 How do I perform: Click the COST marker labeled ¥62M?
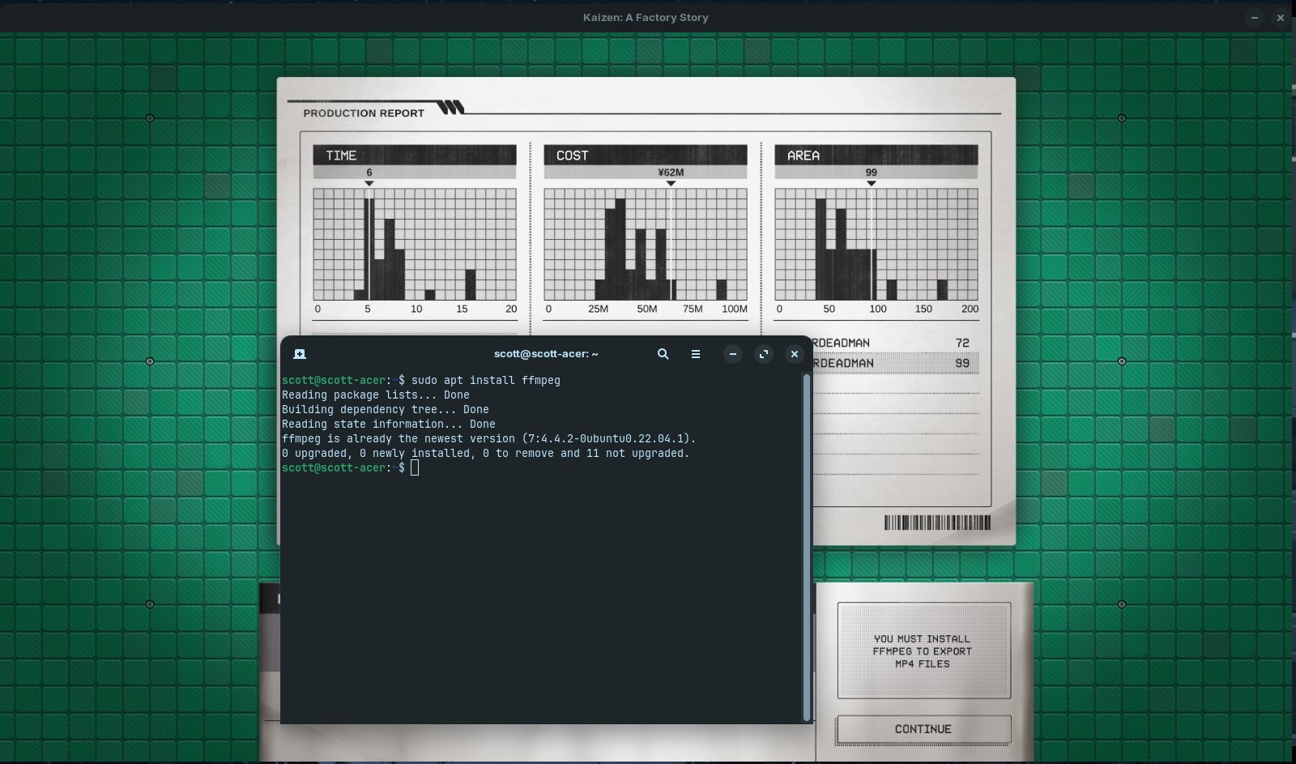click(671, 177)
